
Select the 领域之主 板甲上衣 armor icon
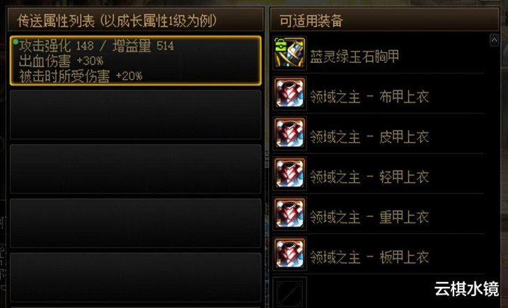pyautogui.click(x=289, y=254)
